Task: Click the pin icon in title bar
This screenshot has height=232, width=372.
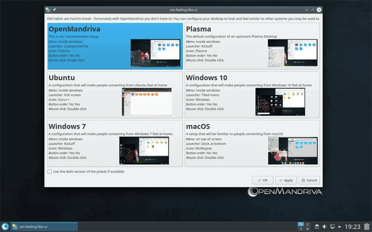Action: (x=54, y=9)
